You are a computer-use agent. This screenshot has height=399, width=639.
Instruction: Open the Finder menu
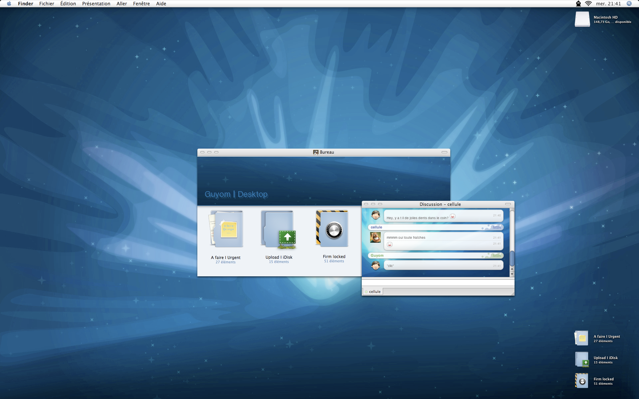click(26, 4)
